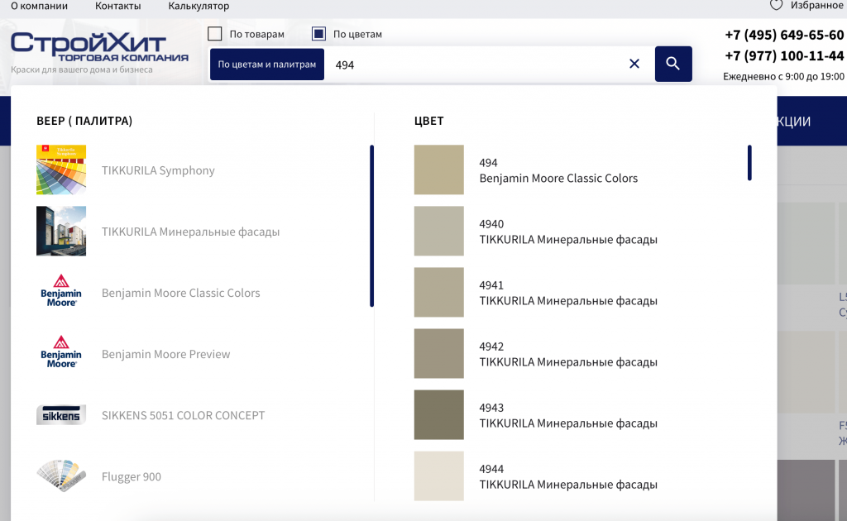Open color 4940 result text
The width and height of the screenshot is (847, 521).
tap(568, 232)
